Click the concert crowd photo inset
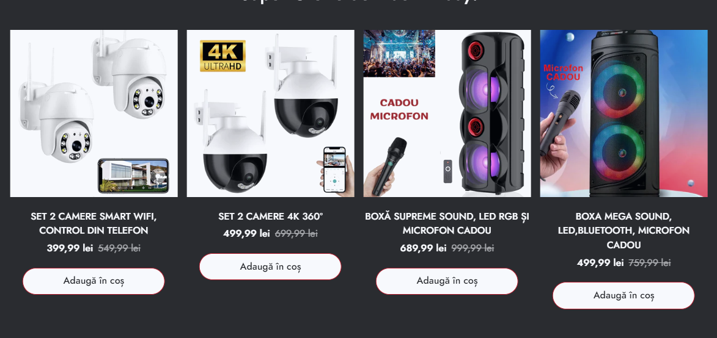The height and width of the screenshot is (338, 717). click(x=399, y=53)
